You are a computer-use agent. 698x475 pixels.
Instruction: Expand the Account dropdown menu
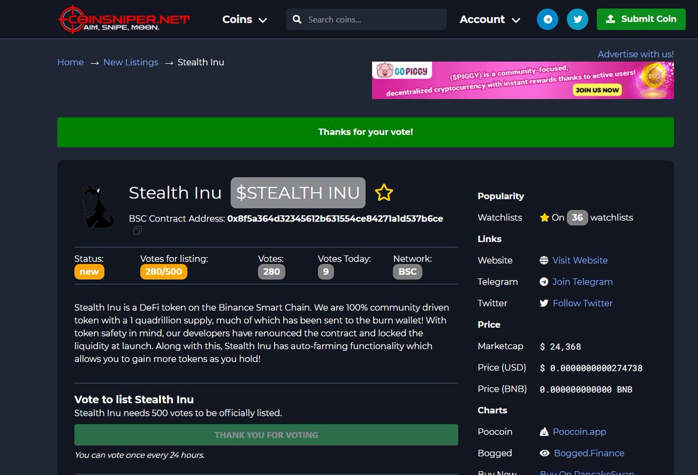(x=490, y=19)
